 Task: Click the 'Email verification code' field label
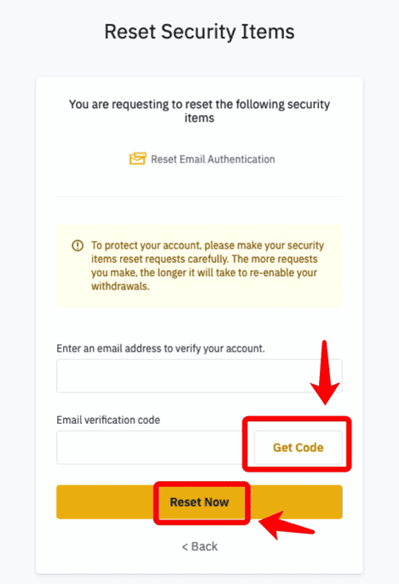108,421
